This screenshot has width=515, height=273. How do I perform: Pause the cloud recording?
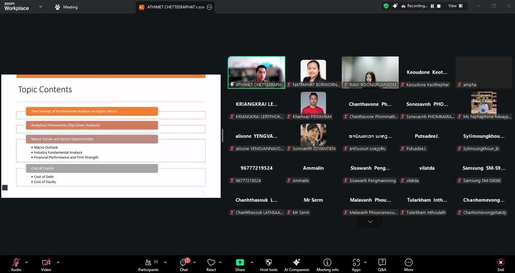(432, 6)
